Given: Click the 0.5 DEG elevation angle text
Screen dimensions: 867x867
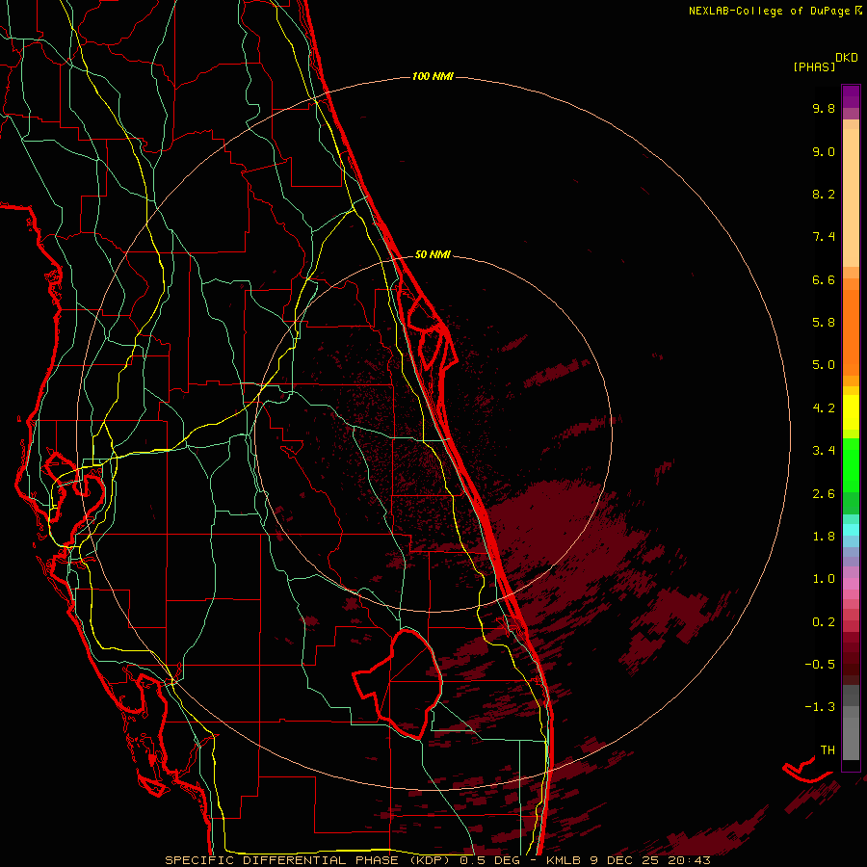Looking at the screenshot, I should pos(489,860).
